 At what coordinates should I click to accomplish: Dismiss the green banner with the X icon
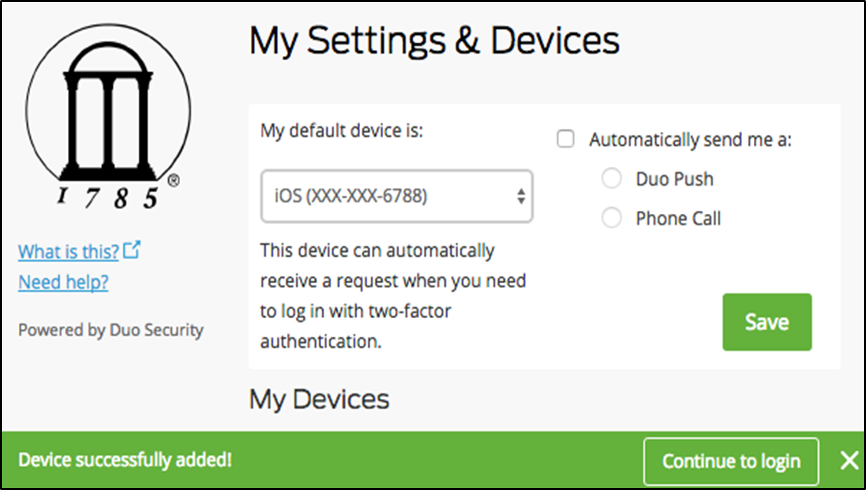(x=849, y=461)
